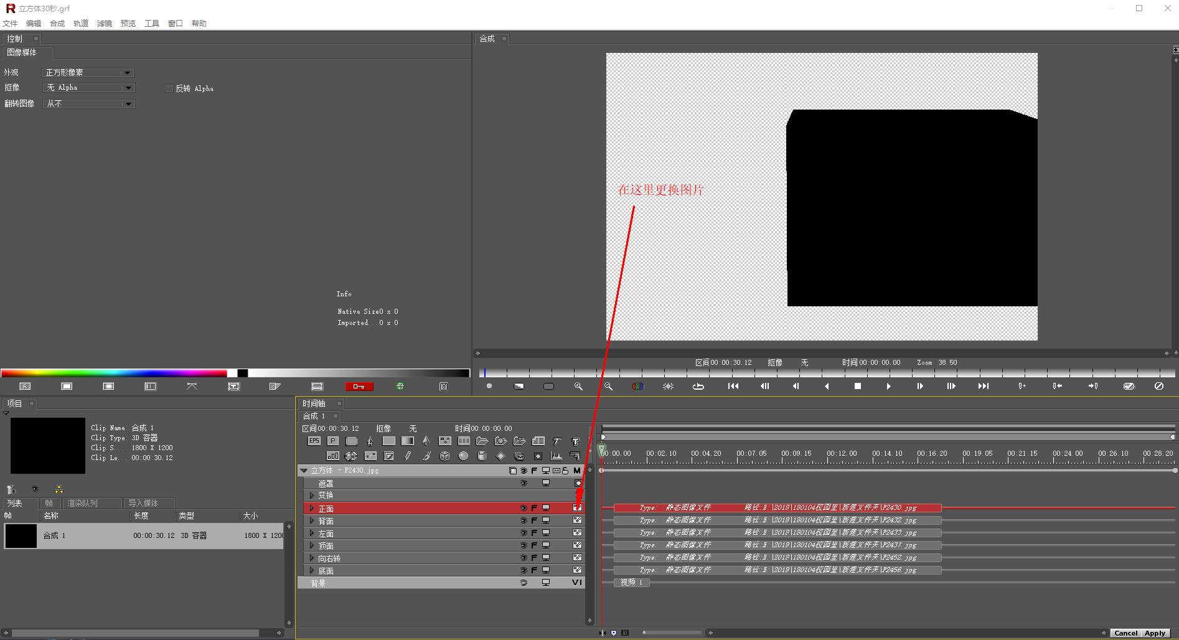Play the composite preview
The height and width of the screenshot is (640, 1179).
click(888, 387)
